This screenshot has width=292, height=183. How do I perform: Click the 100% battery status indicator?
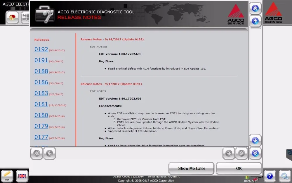(x=247, y=179)
